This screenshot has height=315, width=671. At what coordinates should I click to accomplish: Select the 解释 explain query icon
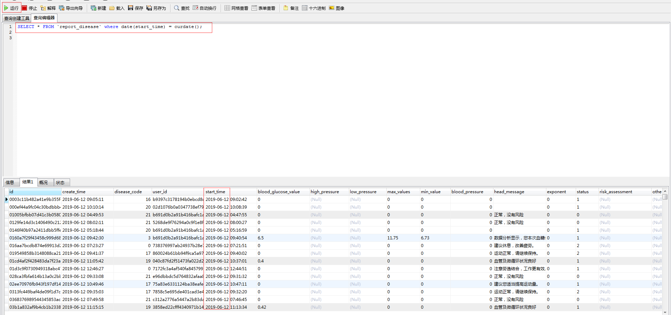(x=48, y=8)
